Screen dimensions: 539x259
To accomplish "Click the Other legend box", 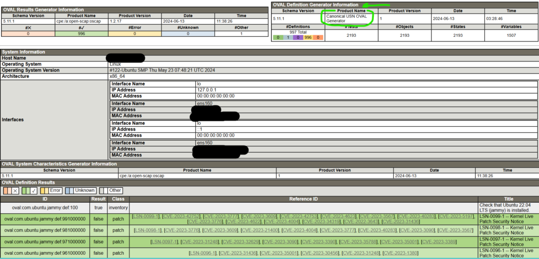I will [111, 190].
